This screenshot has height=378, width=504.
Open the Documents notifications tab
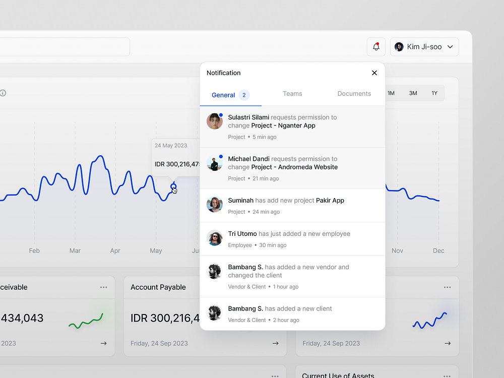point(354,94)
